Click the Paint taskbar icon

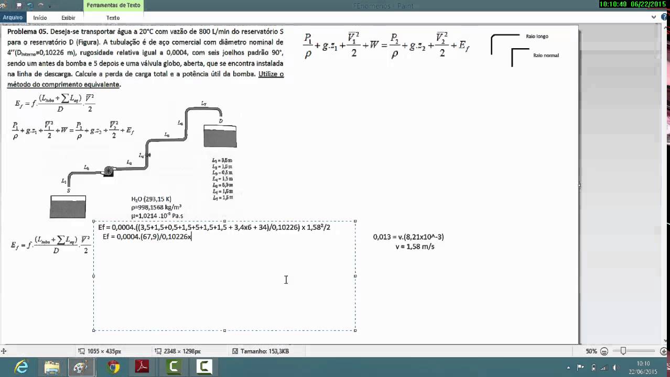[x=81, y=368]
